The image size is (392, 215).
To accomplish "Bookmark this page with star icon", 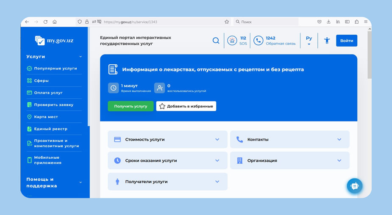I will (x=227, y=22).
